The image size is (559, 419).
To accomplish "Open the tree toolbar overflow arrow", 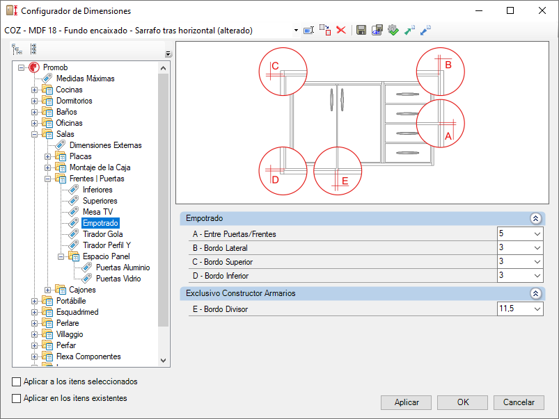I will pyautogui.click(x=168, y=54).
